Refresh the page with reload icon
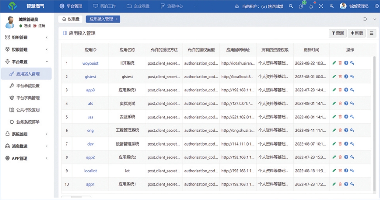This screenshot has height=200, width=380. [365, 19]
